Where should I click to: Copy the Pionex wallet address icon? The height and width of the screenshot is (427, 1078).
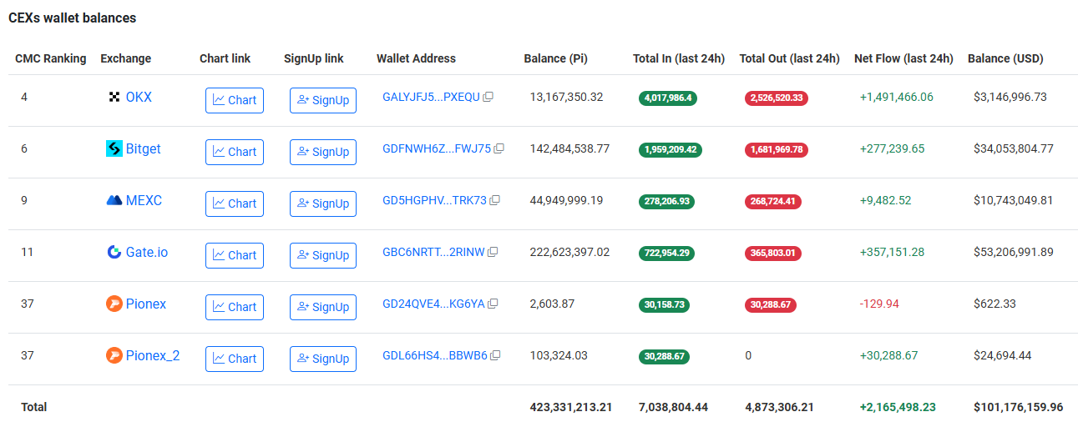tap(493, 304)
